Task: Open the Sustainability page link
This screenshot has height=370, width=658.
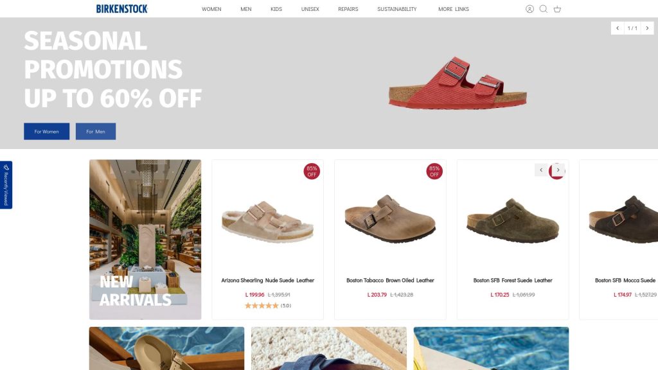Action: [397, 9]
